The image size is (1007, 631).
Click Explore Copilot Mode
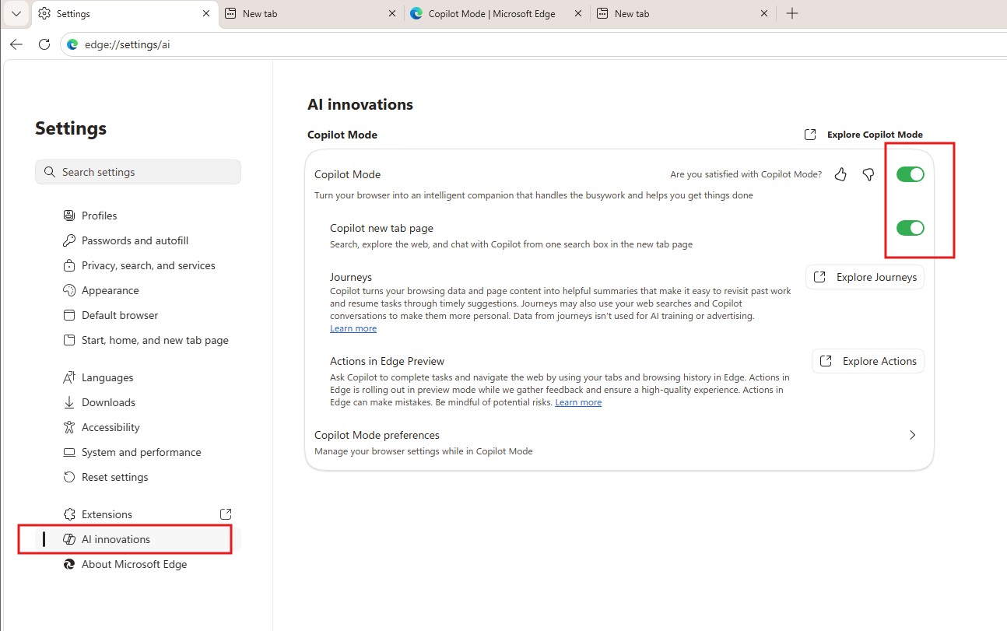(864, 134)
